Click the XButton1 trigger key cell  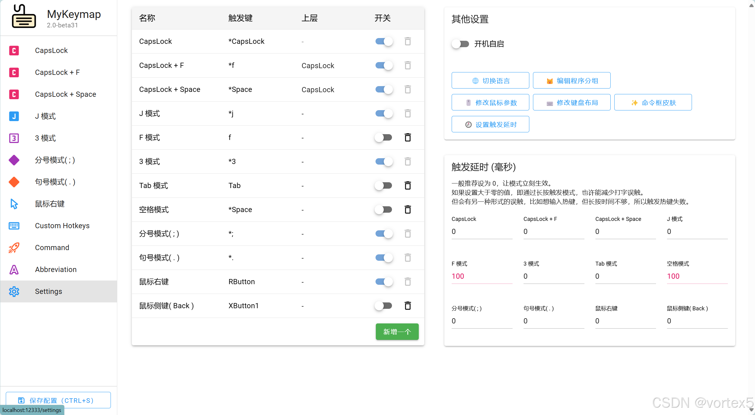tap(243, 306)
